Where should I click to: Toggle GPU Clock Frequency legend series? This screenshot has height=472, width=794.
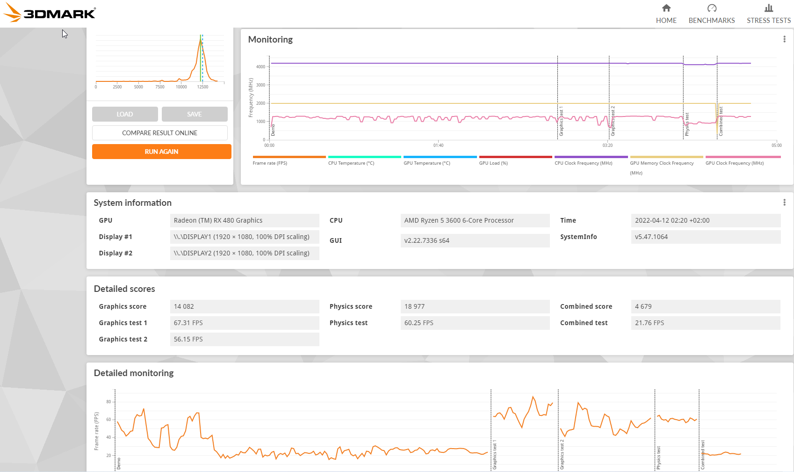(x=743, y=160)
